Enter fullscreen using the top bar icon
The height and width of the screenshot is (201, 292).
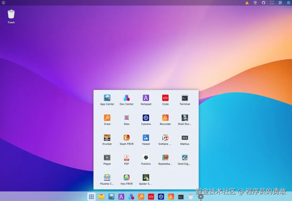pyautogui.click(x=272, y=3)
